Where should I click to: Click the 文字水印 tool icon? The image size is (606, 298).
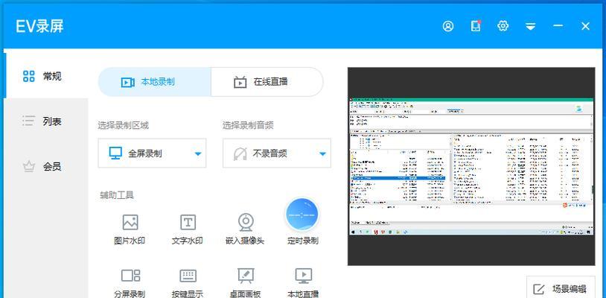click(x=188, y=222)
